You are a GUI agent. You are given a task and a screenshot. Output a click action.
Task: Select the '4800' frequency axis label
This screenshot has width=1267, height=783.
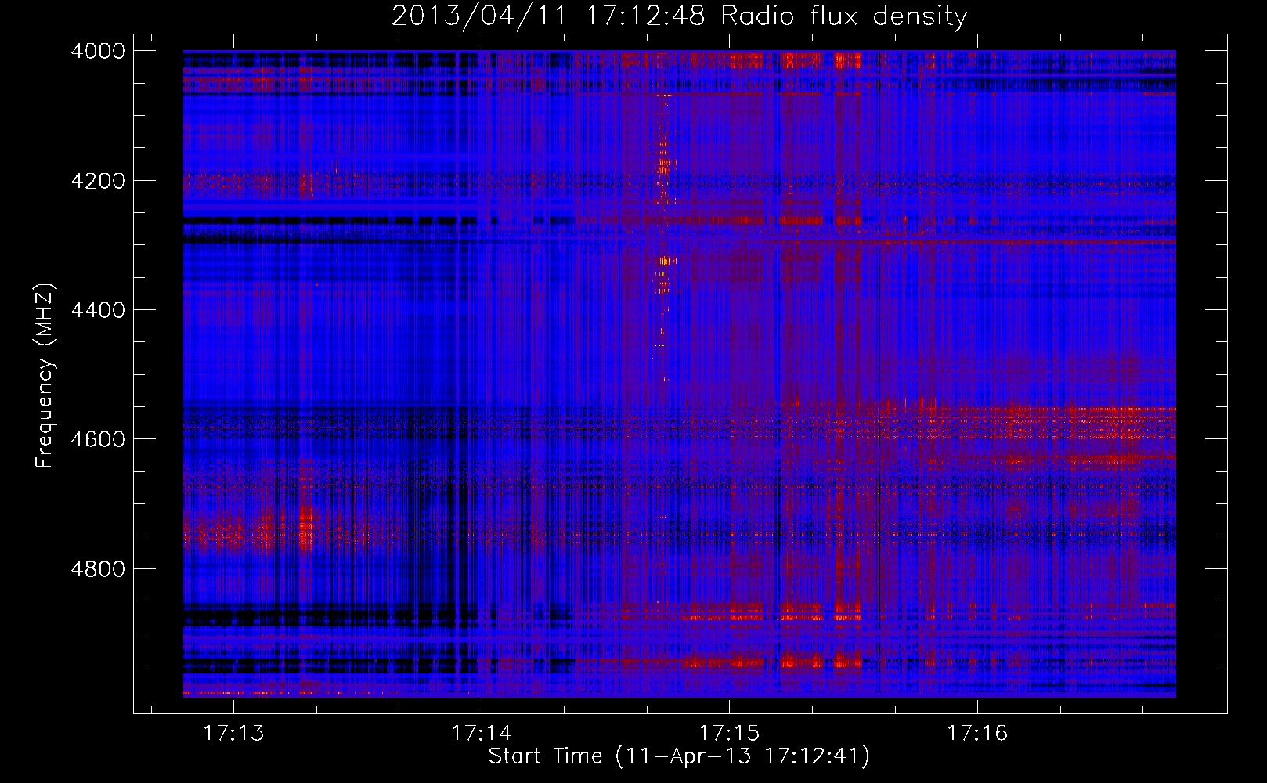click(98, 568)
